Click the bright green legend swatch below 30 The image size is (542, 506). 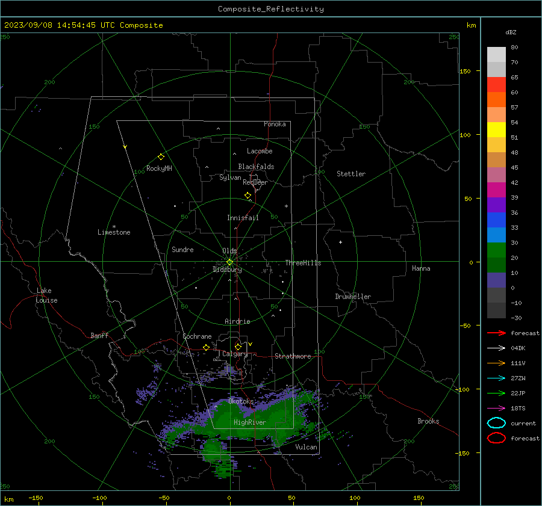[496, 250]
